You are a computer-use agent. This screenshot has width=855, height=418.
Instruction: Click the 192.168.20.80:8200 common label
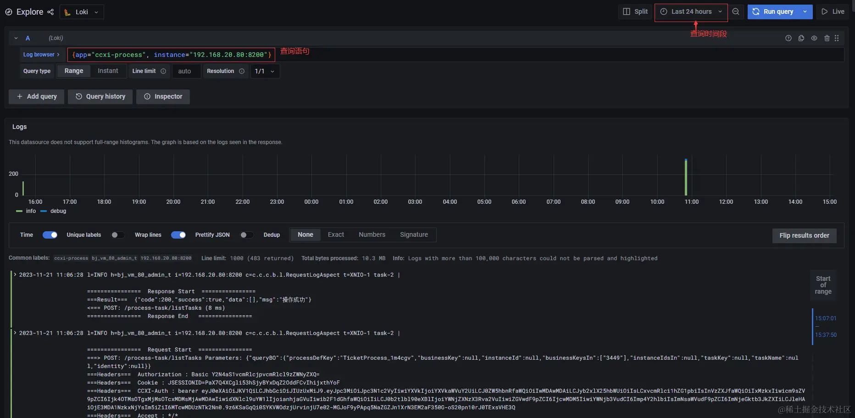tap(166, 258)
